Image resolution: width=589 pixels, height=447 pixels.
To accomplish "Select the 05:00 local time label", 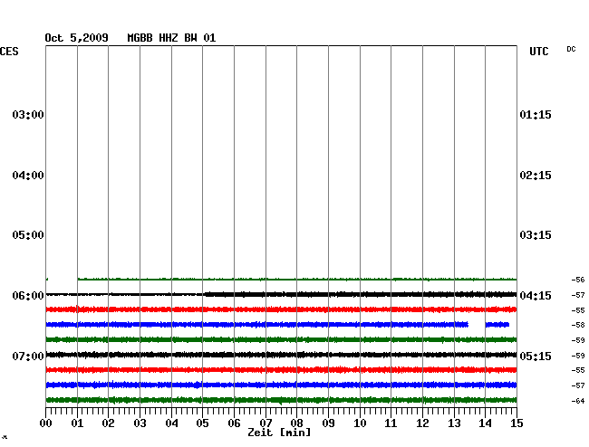I will (x=28, y=235).
